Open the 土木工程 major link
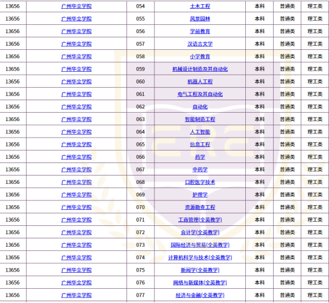This screenshot has width=329, height=303. coord(200,7)
